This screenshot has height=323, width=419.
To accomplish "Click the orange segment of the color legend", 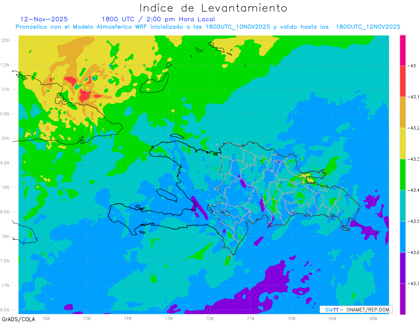I will tap(403, 112).
